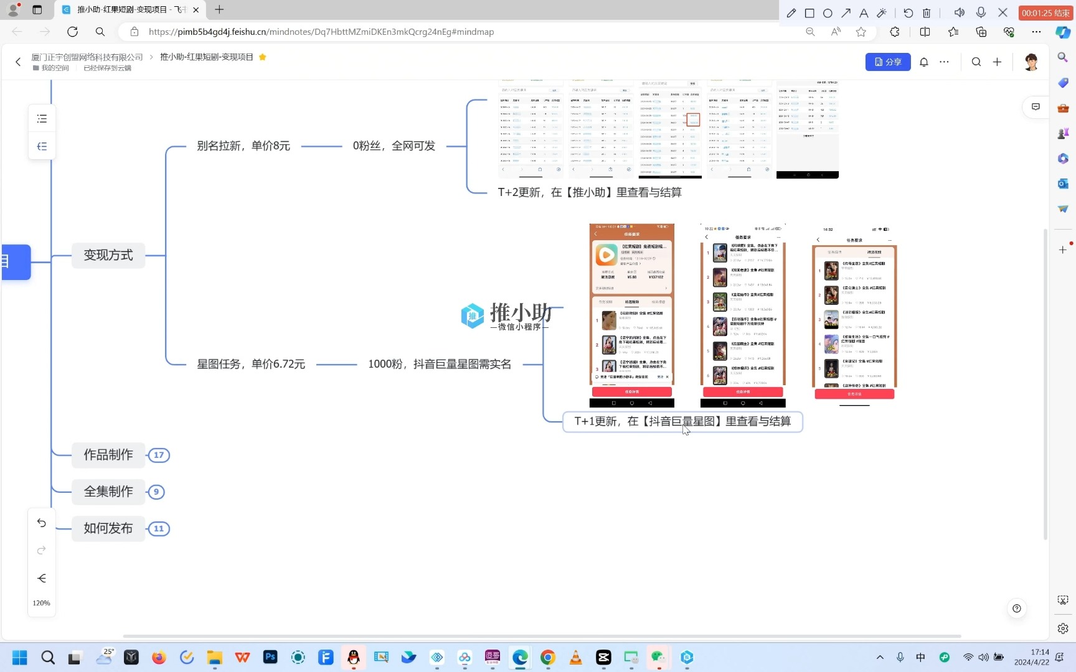
Task: Expand the 全集制作 node with 9 children
Action: pyautogui.click(x=156, y=492)
